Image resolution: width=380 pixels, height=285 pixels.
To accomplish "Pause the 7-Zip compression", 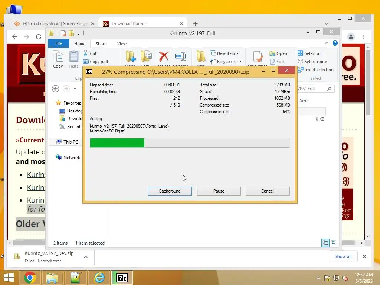I will [x=219, y=191].
